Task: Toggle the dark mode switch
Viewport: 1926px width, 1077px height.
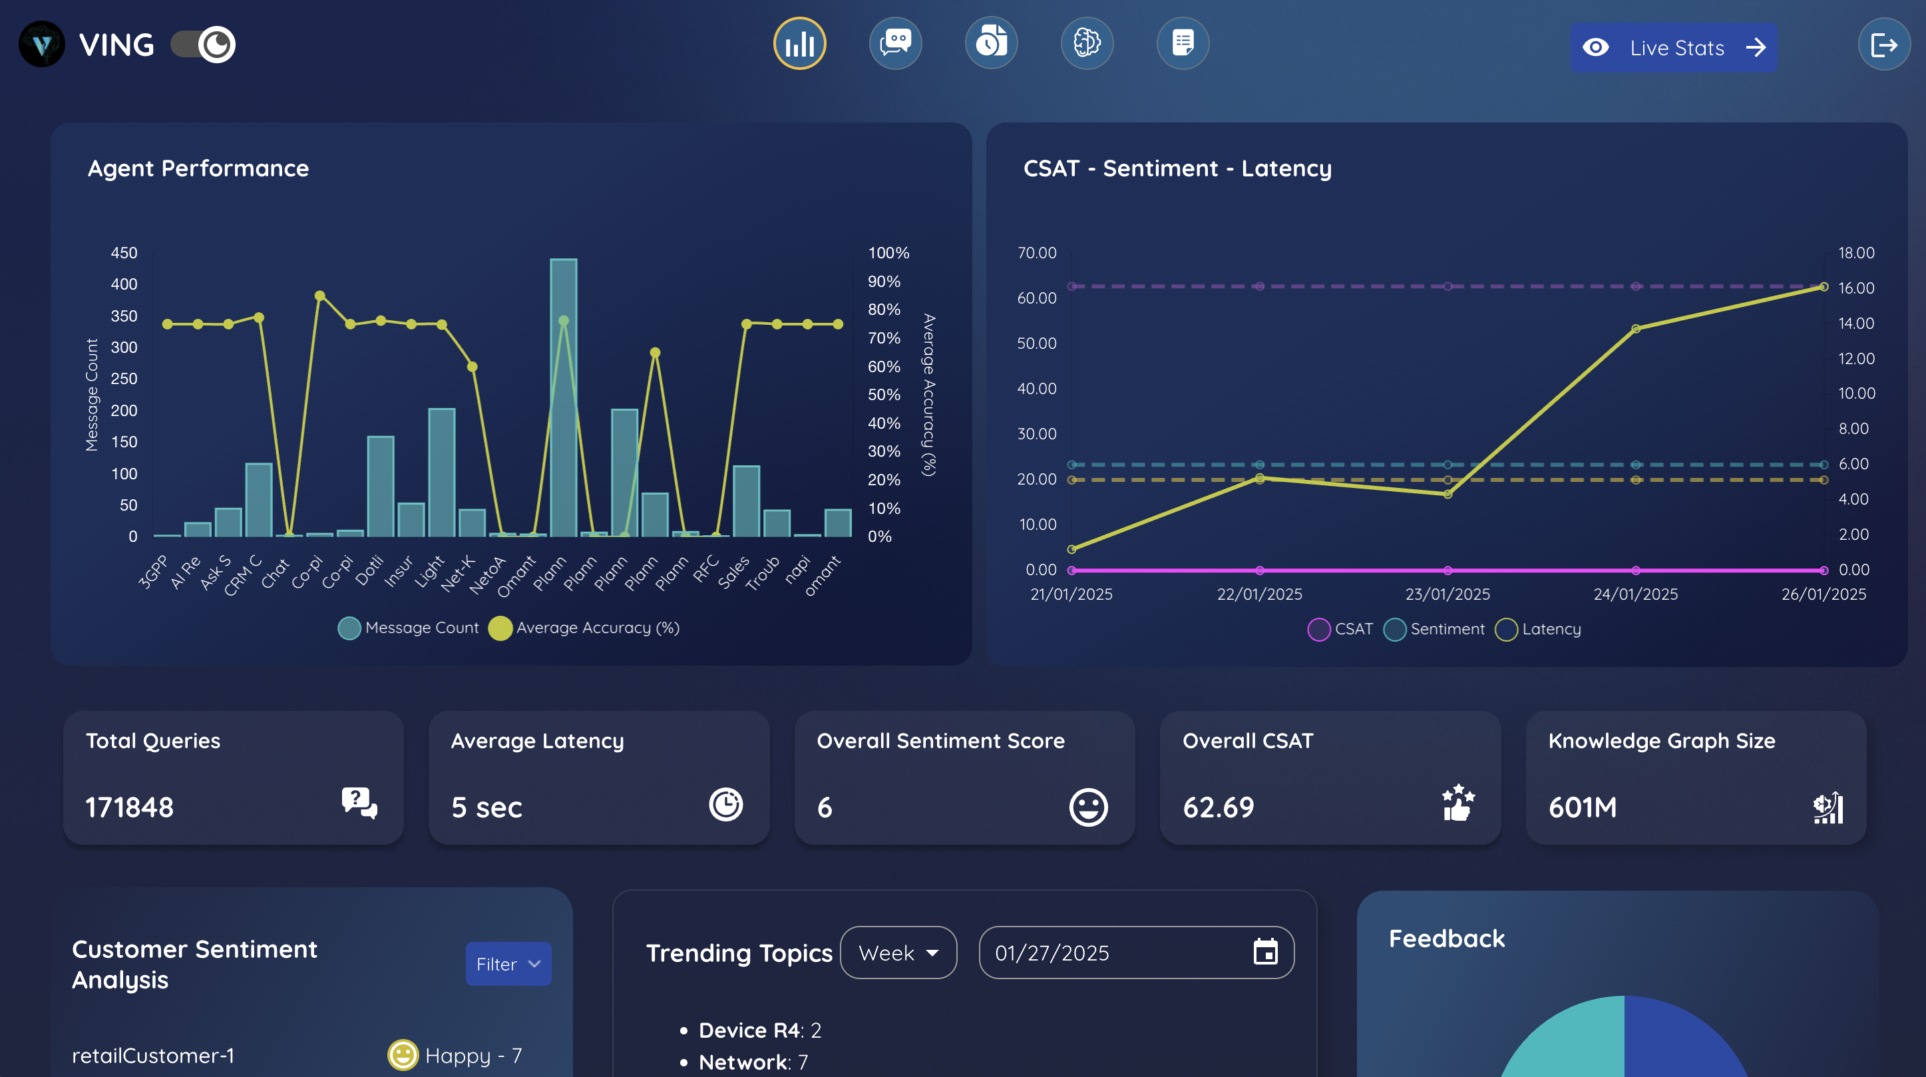Action: (x=204, y=45)
